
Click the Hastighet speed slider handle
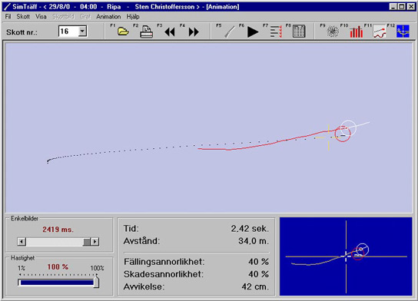[96, 282]
